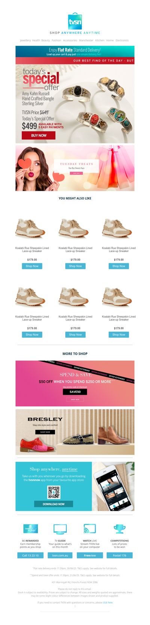The image size is (150, 625).
Task: Click the TVSN shopping bag logo
Action: pos(75,21)
